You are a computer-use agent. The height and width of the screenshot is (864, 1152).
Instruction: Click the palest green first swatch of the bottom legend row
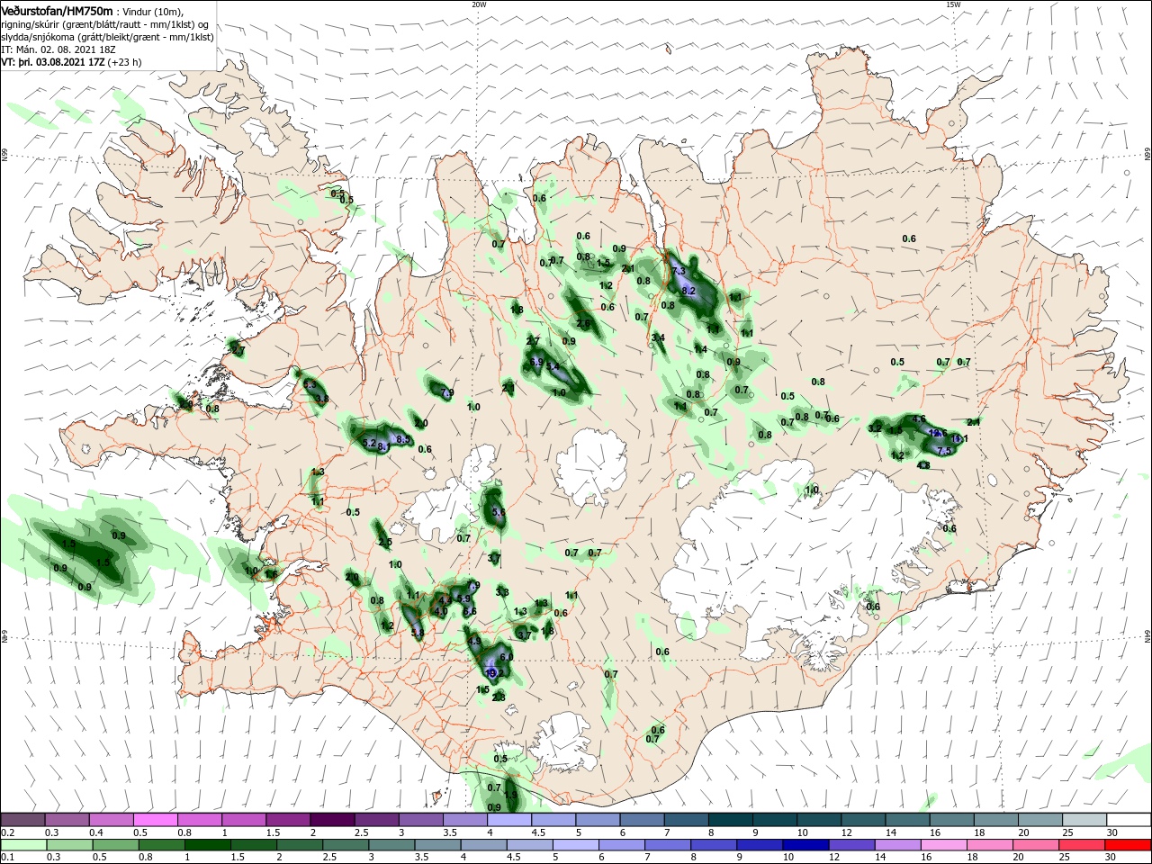click(22, 845)
